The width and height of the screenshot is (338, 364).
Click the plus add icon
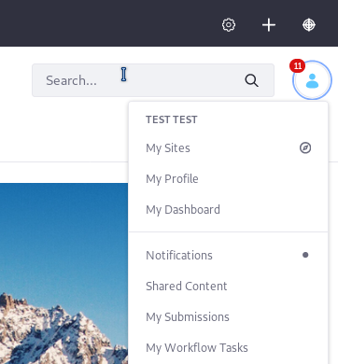tap(269, 25)
